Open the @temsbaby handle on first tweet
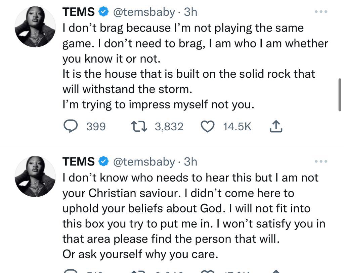This screenshot has height=273, width=344. coord(144,12)
